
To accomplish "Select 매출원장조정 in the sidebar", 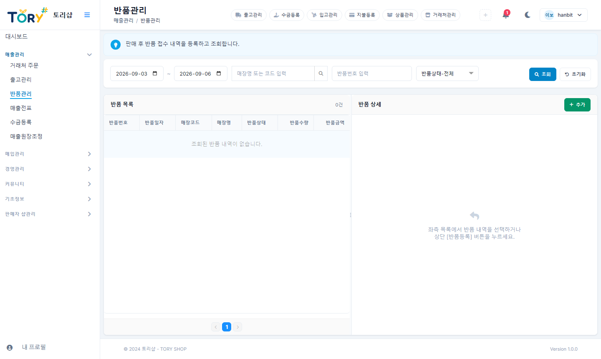I will pyautogui.click(x=26, y=137).
